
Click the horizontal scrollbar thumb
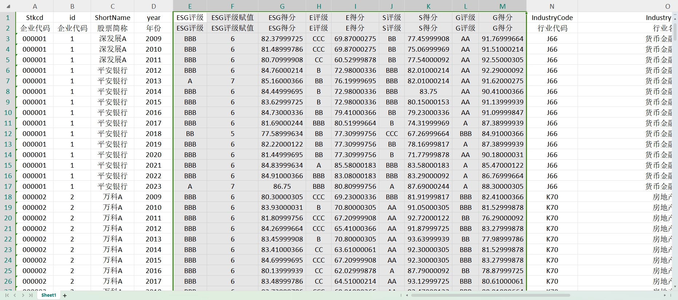click(x=491, y=295)
